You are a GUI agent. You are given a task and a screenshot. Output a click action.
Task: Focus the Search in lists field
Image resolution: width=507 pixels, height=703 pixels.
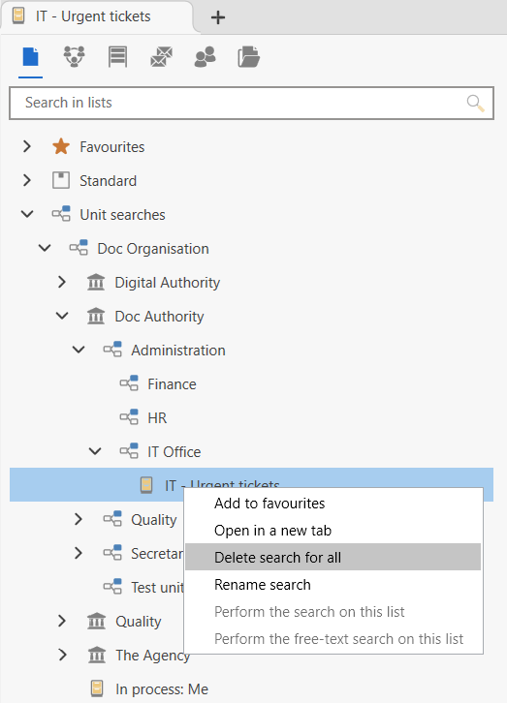[x=251, y=103]
